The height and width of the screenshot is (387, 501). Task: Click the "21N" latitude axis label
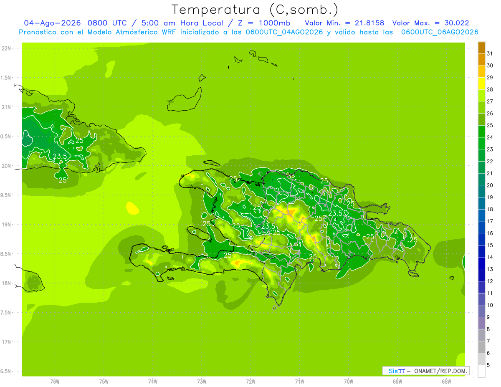pos(6,107)
